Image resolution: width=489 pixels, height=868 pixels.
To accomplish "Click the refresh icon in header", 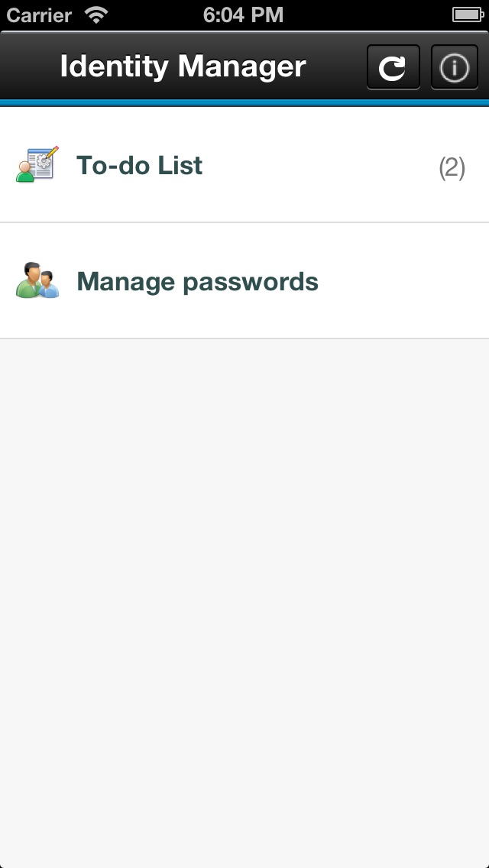I will 393,67.
